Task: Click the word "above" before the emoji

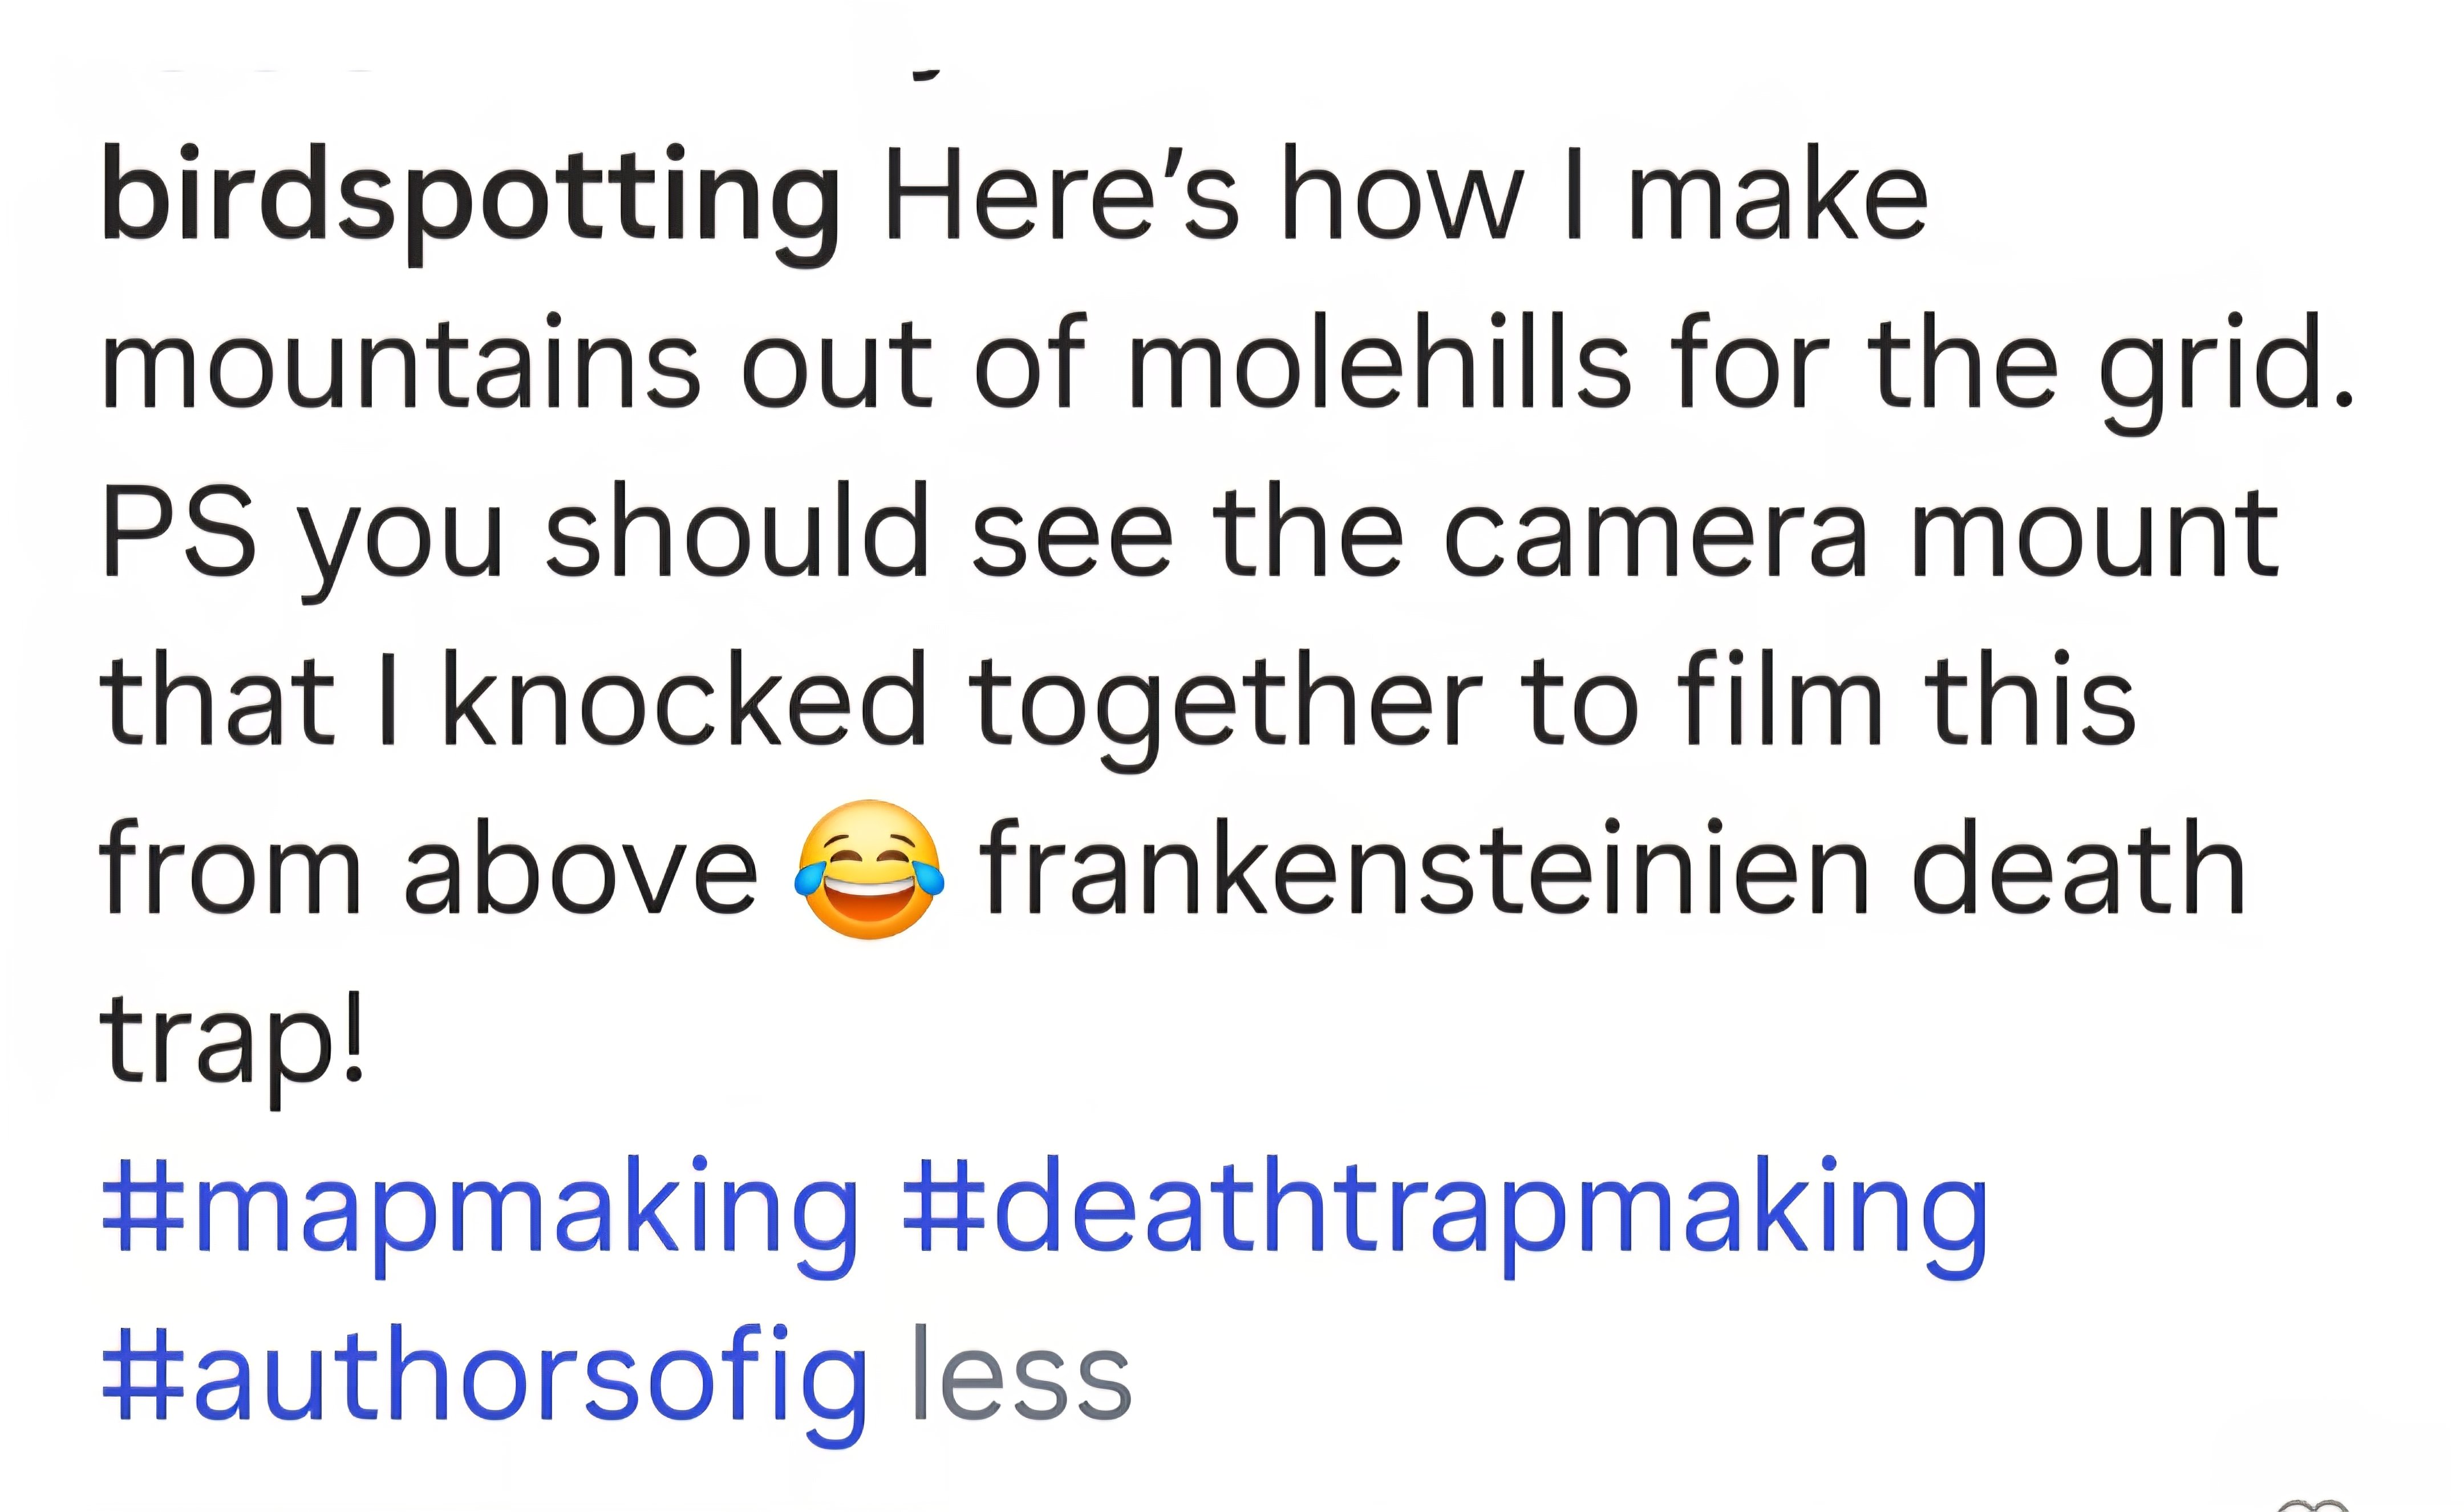Action: click(580, 869)
